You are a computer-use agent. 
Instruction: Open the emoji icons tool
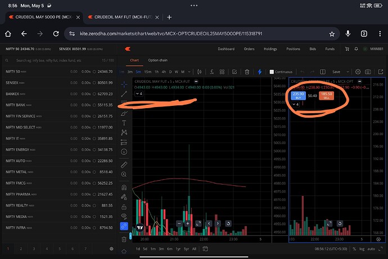click(124, 151)
